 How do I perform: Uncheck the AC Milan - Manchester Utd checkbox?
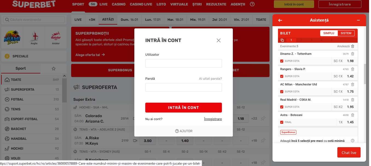click(282, 91)
